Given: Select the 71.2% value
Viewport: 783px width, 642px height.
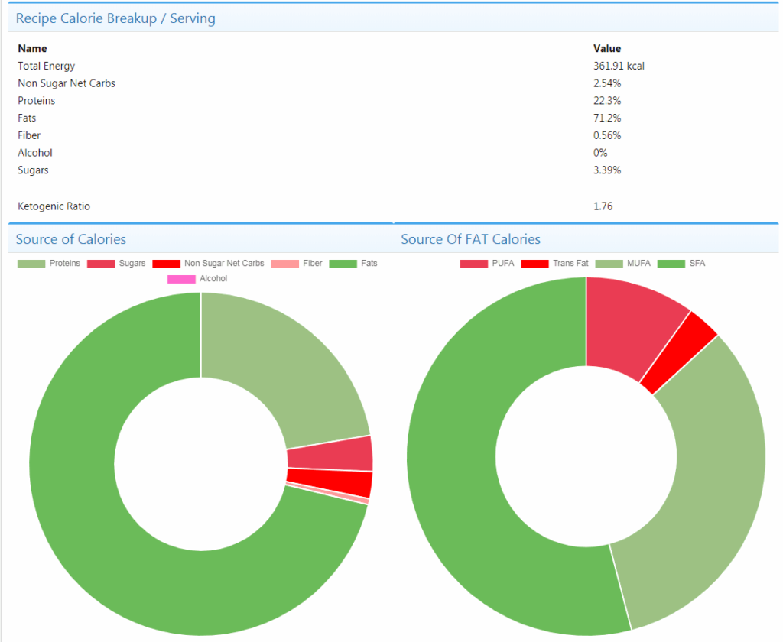Looking at the screenshot, I should tap(607, 118).
